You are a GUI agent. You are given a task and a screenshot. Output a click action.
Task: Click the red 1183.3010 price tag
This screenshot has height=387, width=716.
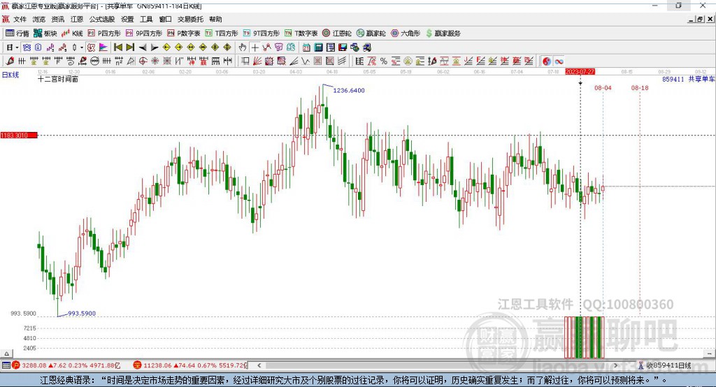point(19,135)
